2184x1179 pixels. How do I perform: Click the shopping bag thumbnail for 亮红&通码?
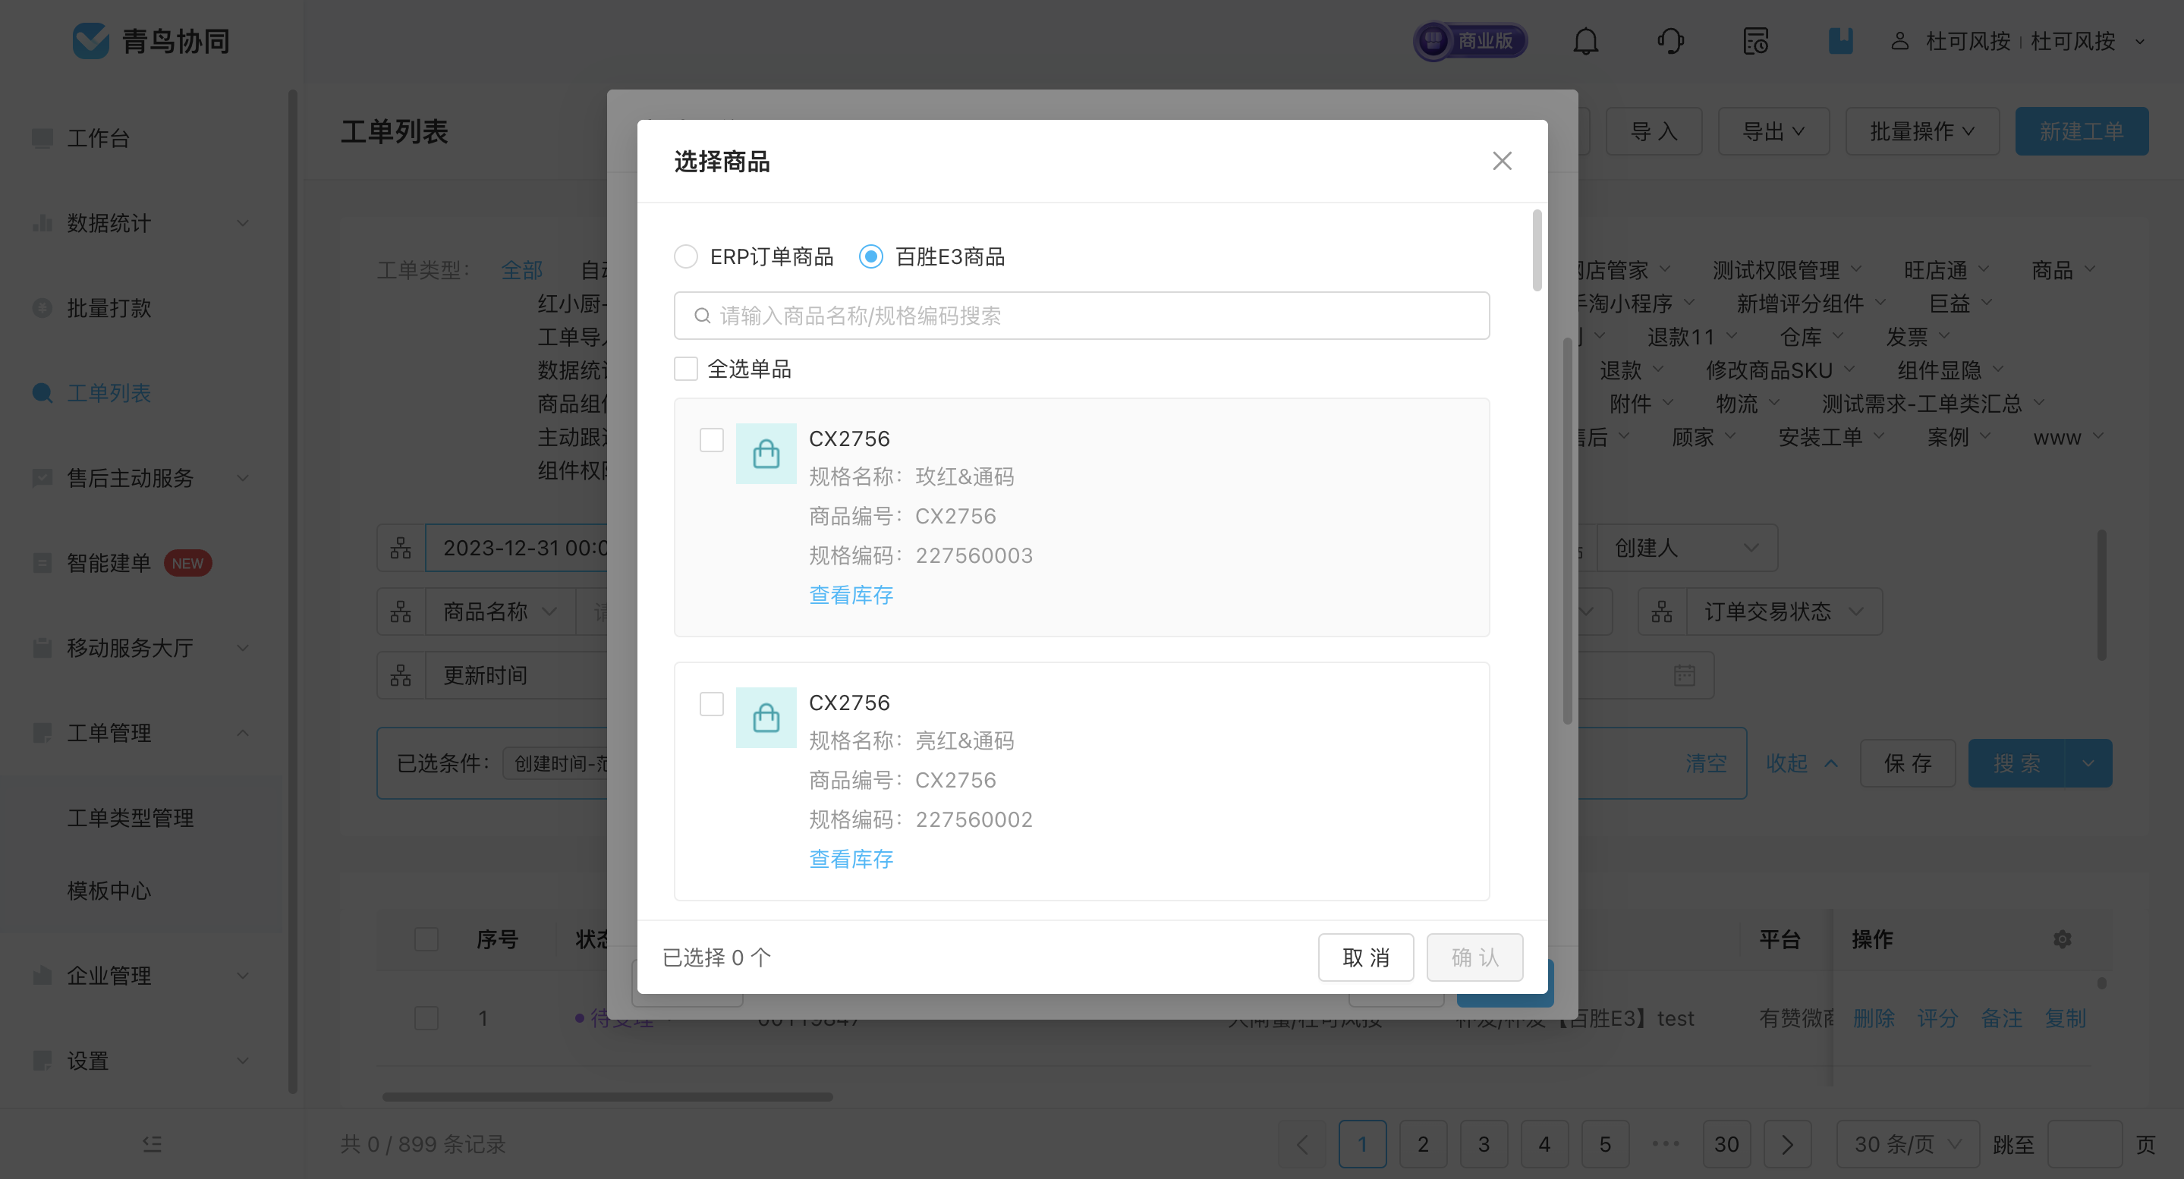coord(766,718)
